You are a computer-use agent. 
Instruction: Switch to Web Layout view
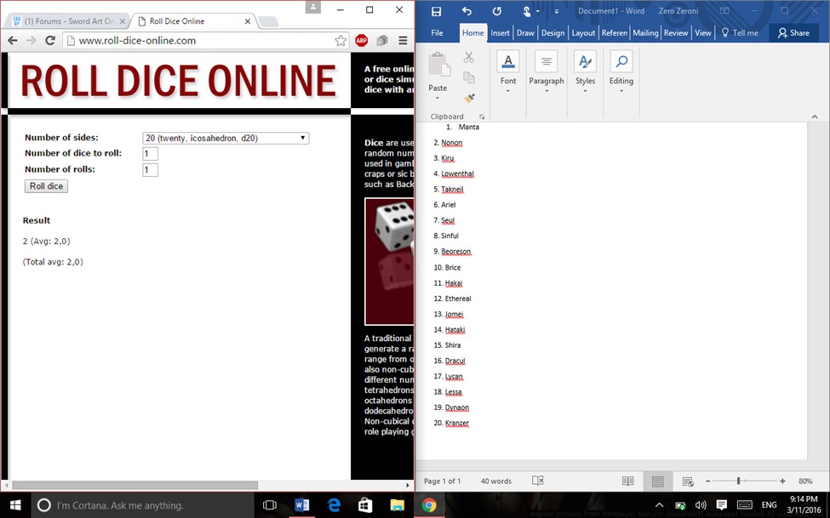click(x=688, y=481)
